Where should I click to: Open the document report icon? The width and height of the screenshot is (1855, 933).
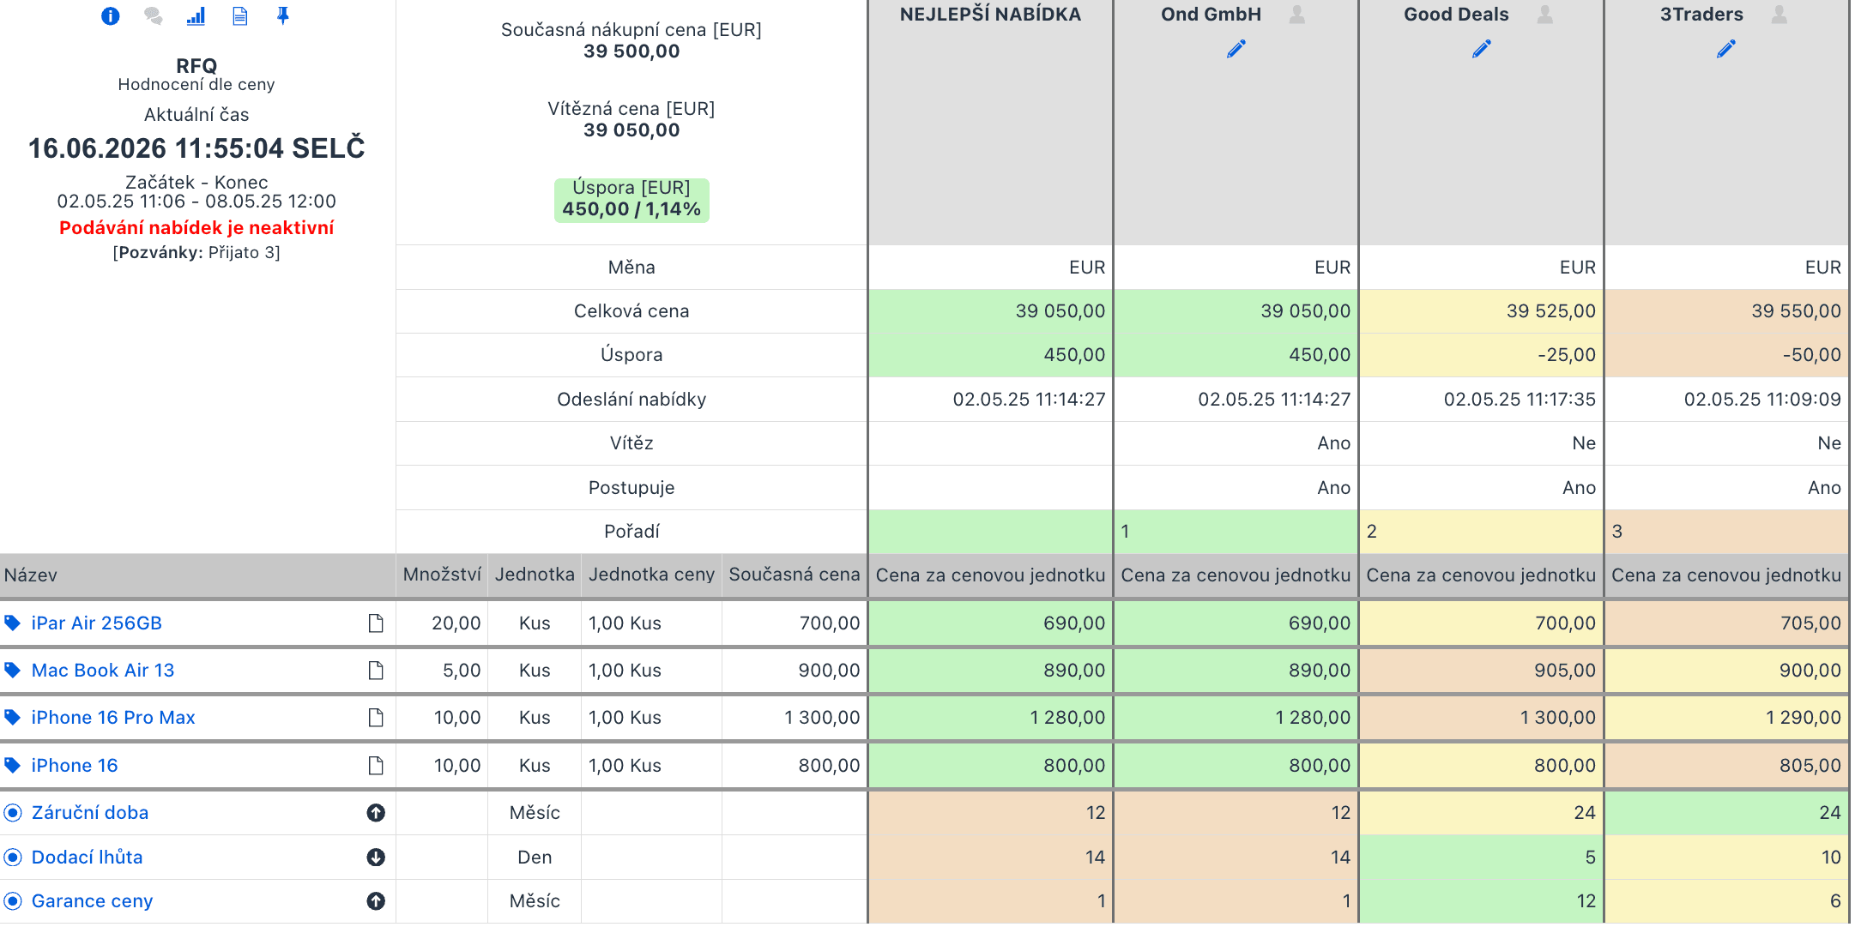[240, 16]
